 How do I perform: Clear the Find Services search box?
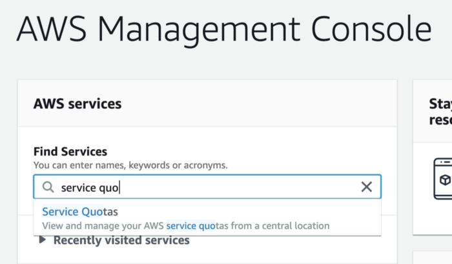pyautogui.click(x=366, y=187)
